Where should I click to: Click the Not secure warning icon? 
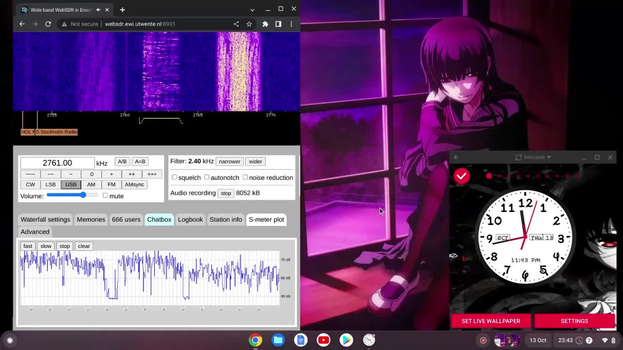tap(64, 24)
